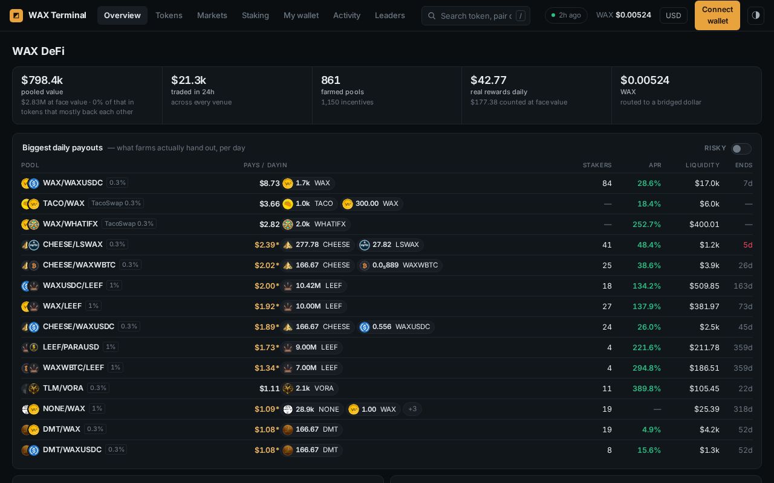Click the red 5d ends value

[748, 245]
